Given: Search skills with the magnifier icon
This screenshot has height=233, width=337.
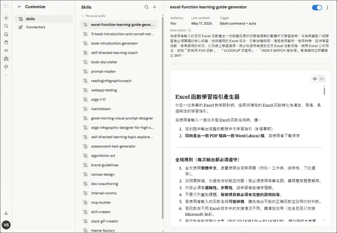Looking at the screenshot, I should (x=147, y=7).
